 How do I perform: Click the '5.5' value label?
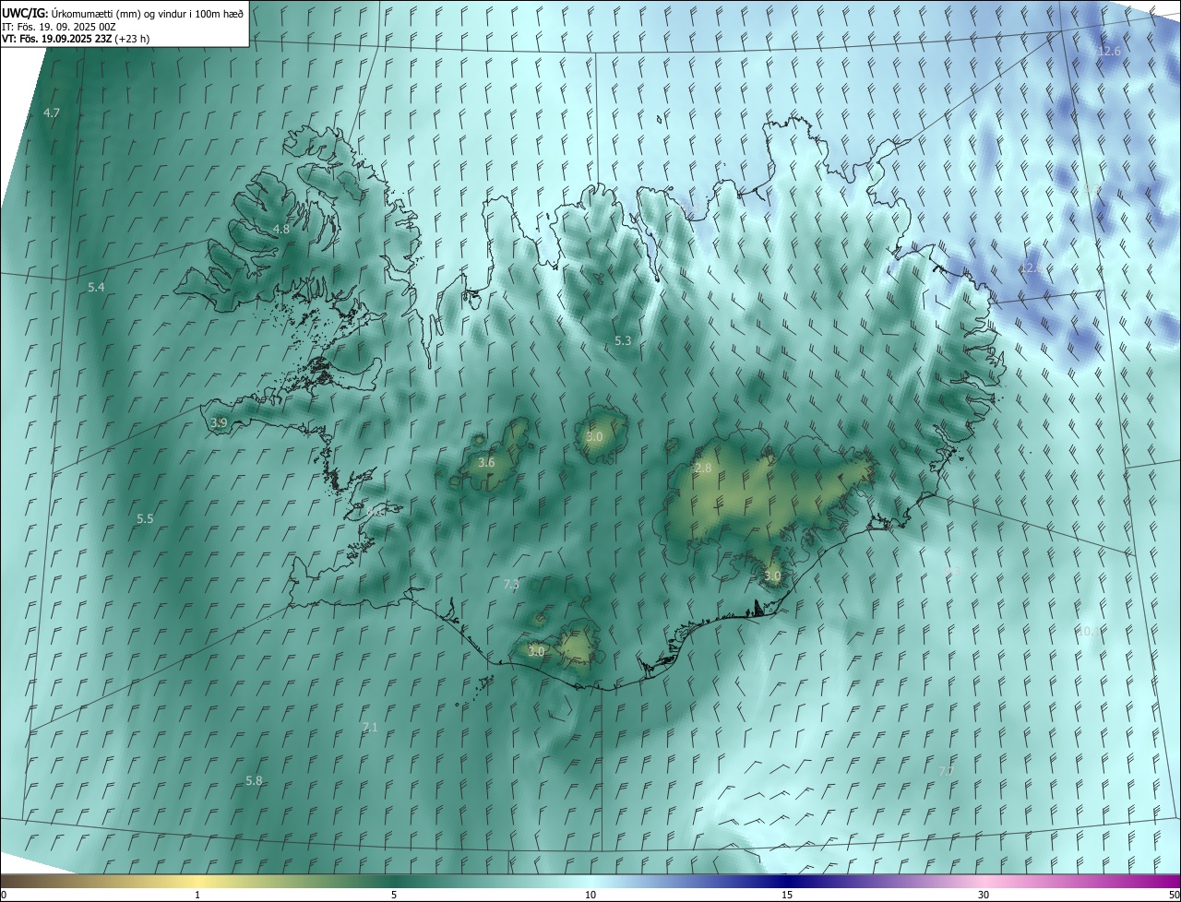[x=145, y=519]
